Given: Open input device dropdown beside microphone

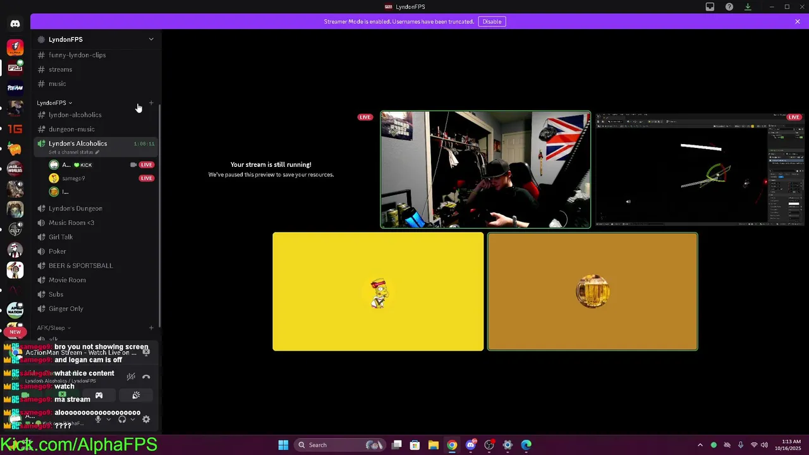Looking at the screenshot, I should coord(108,420).
